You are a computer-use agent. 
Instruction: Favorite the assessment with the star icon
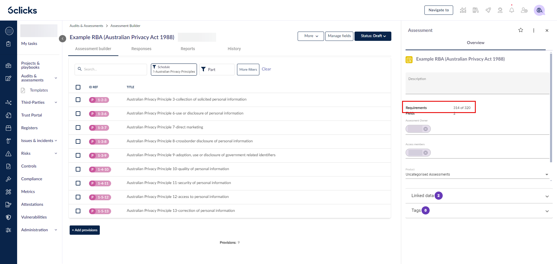tap(521, 30)
